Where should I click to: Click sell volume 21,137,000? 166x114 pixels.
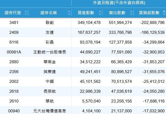click(x=121, y=111)
